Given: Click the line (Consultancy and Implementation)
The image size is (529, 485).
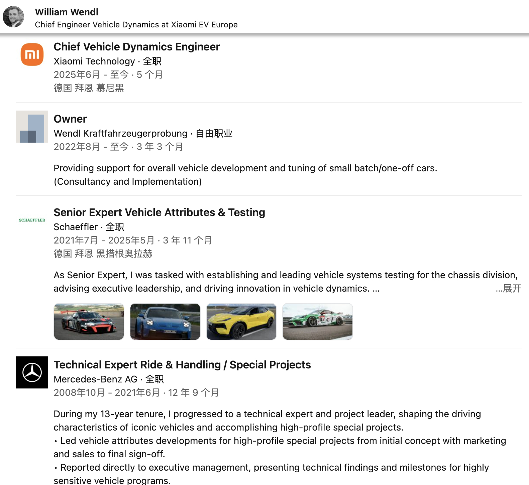Looking at the screenshot, I should point(128,181).
